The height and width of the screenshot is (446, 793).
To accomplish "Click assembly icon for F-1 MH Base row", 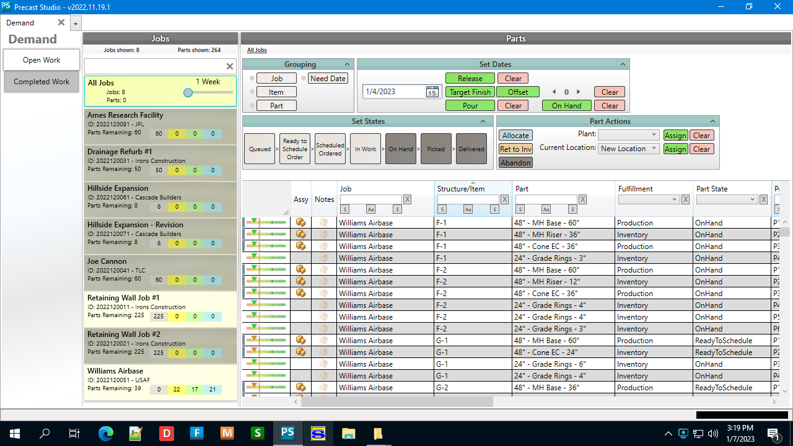I will coord(300,222).
